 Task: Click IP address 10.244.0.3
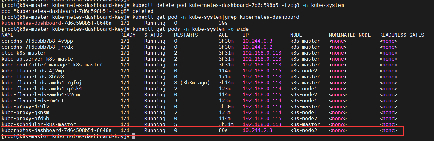coord(257,41)
